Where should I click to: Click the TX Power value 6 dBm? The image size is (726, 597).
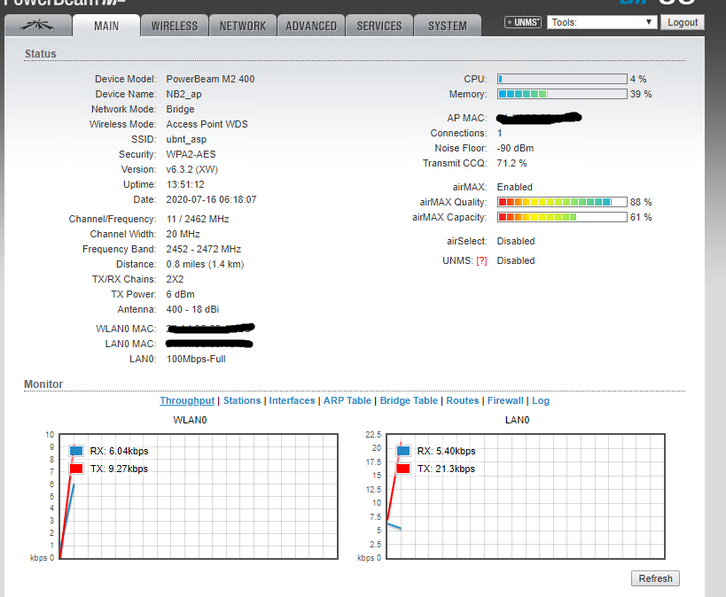(180, 294)
